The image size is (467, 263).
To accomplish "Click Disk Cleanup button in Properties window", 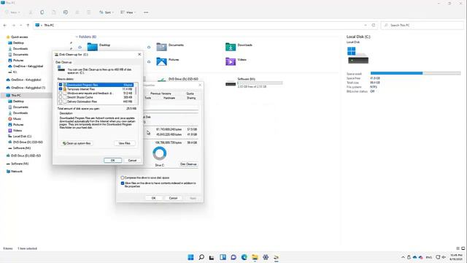I will point(188,164).
